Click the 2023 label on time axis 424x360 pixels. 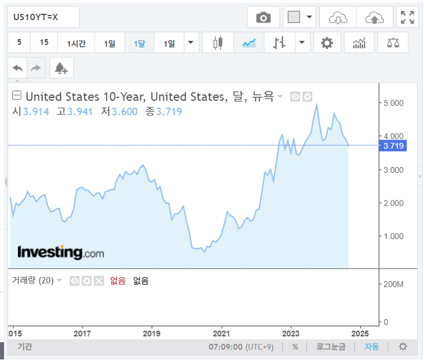coord(291,334)
